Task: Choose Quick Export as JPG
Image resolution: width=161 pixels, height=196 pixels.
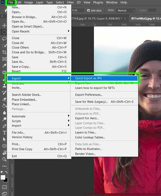Action: click(88, 78)
